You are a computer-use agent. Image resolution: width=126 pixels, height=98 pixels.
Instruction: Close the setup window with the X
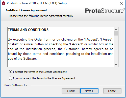point(121,3)
